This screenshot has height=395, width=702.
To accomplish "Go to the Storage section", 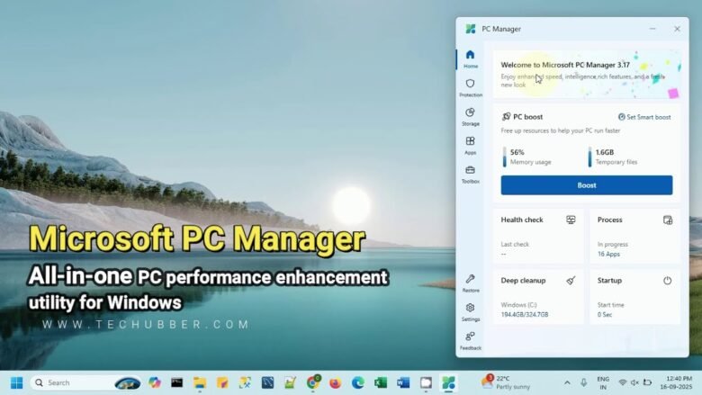I will click(x=470, y=117).
